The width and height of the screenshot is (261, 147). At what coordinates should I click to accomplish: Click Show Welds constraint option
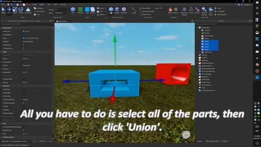[x=145, y=8]
